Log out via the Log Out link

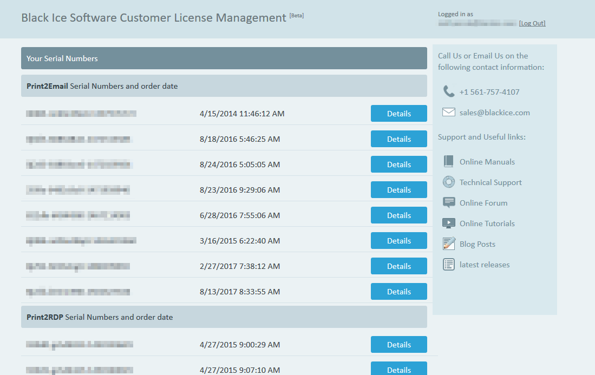pos(532,23)
